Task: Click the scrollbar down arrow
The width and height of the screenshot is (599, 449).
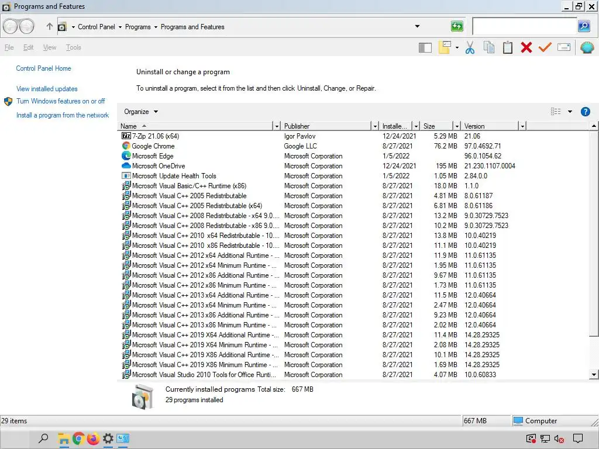Action: [x=594, y=375]
